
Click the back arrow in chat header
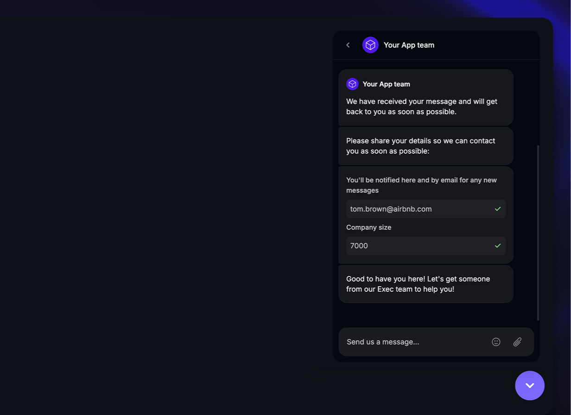tap(348, 45)
